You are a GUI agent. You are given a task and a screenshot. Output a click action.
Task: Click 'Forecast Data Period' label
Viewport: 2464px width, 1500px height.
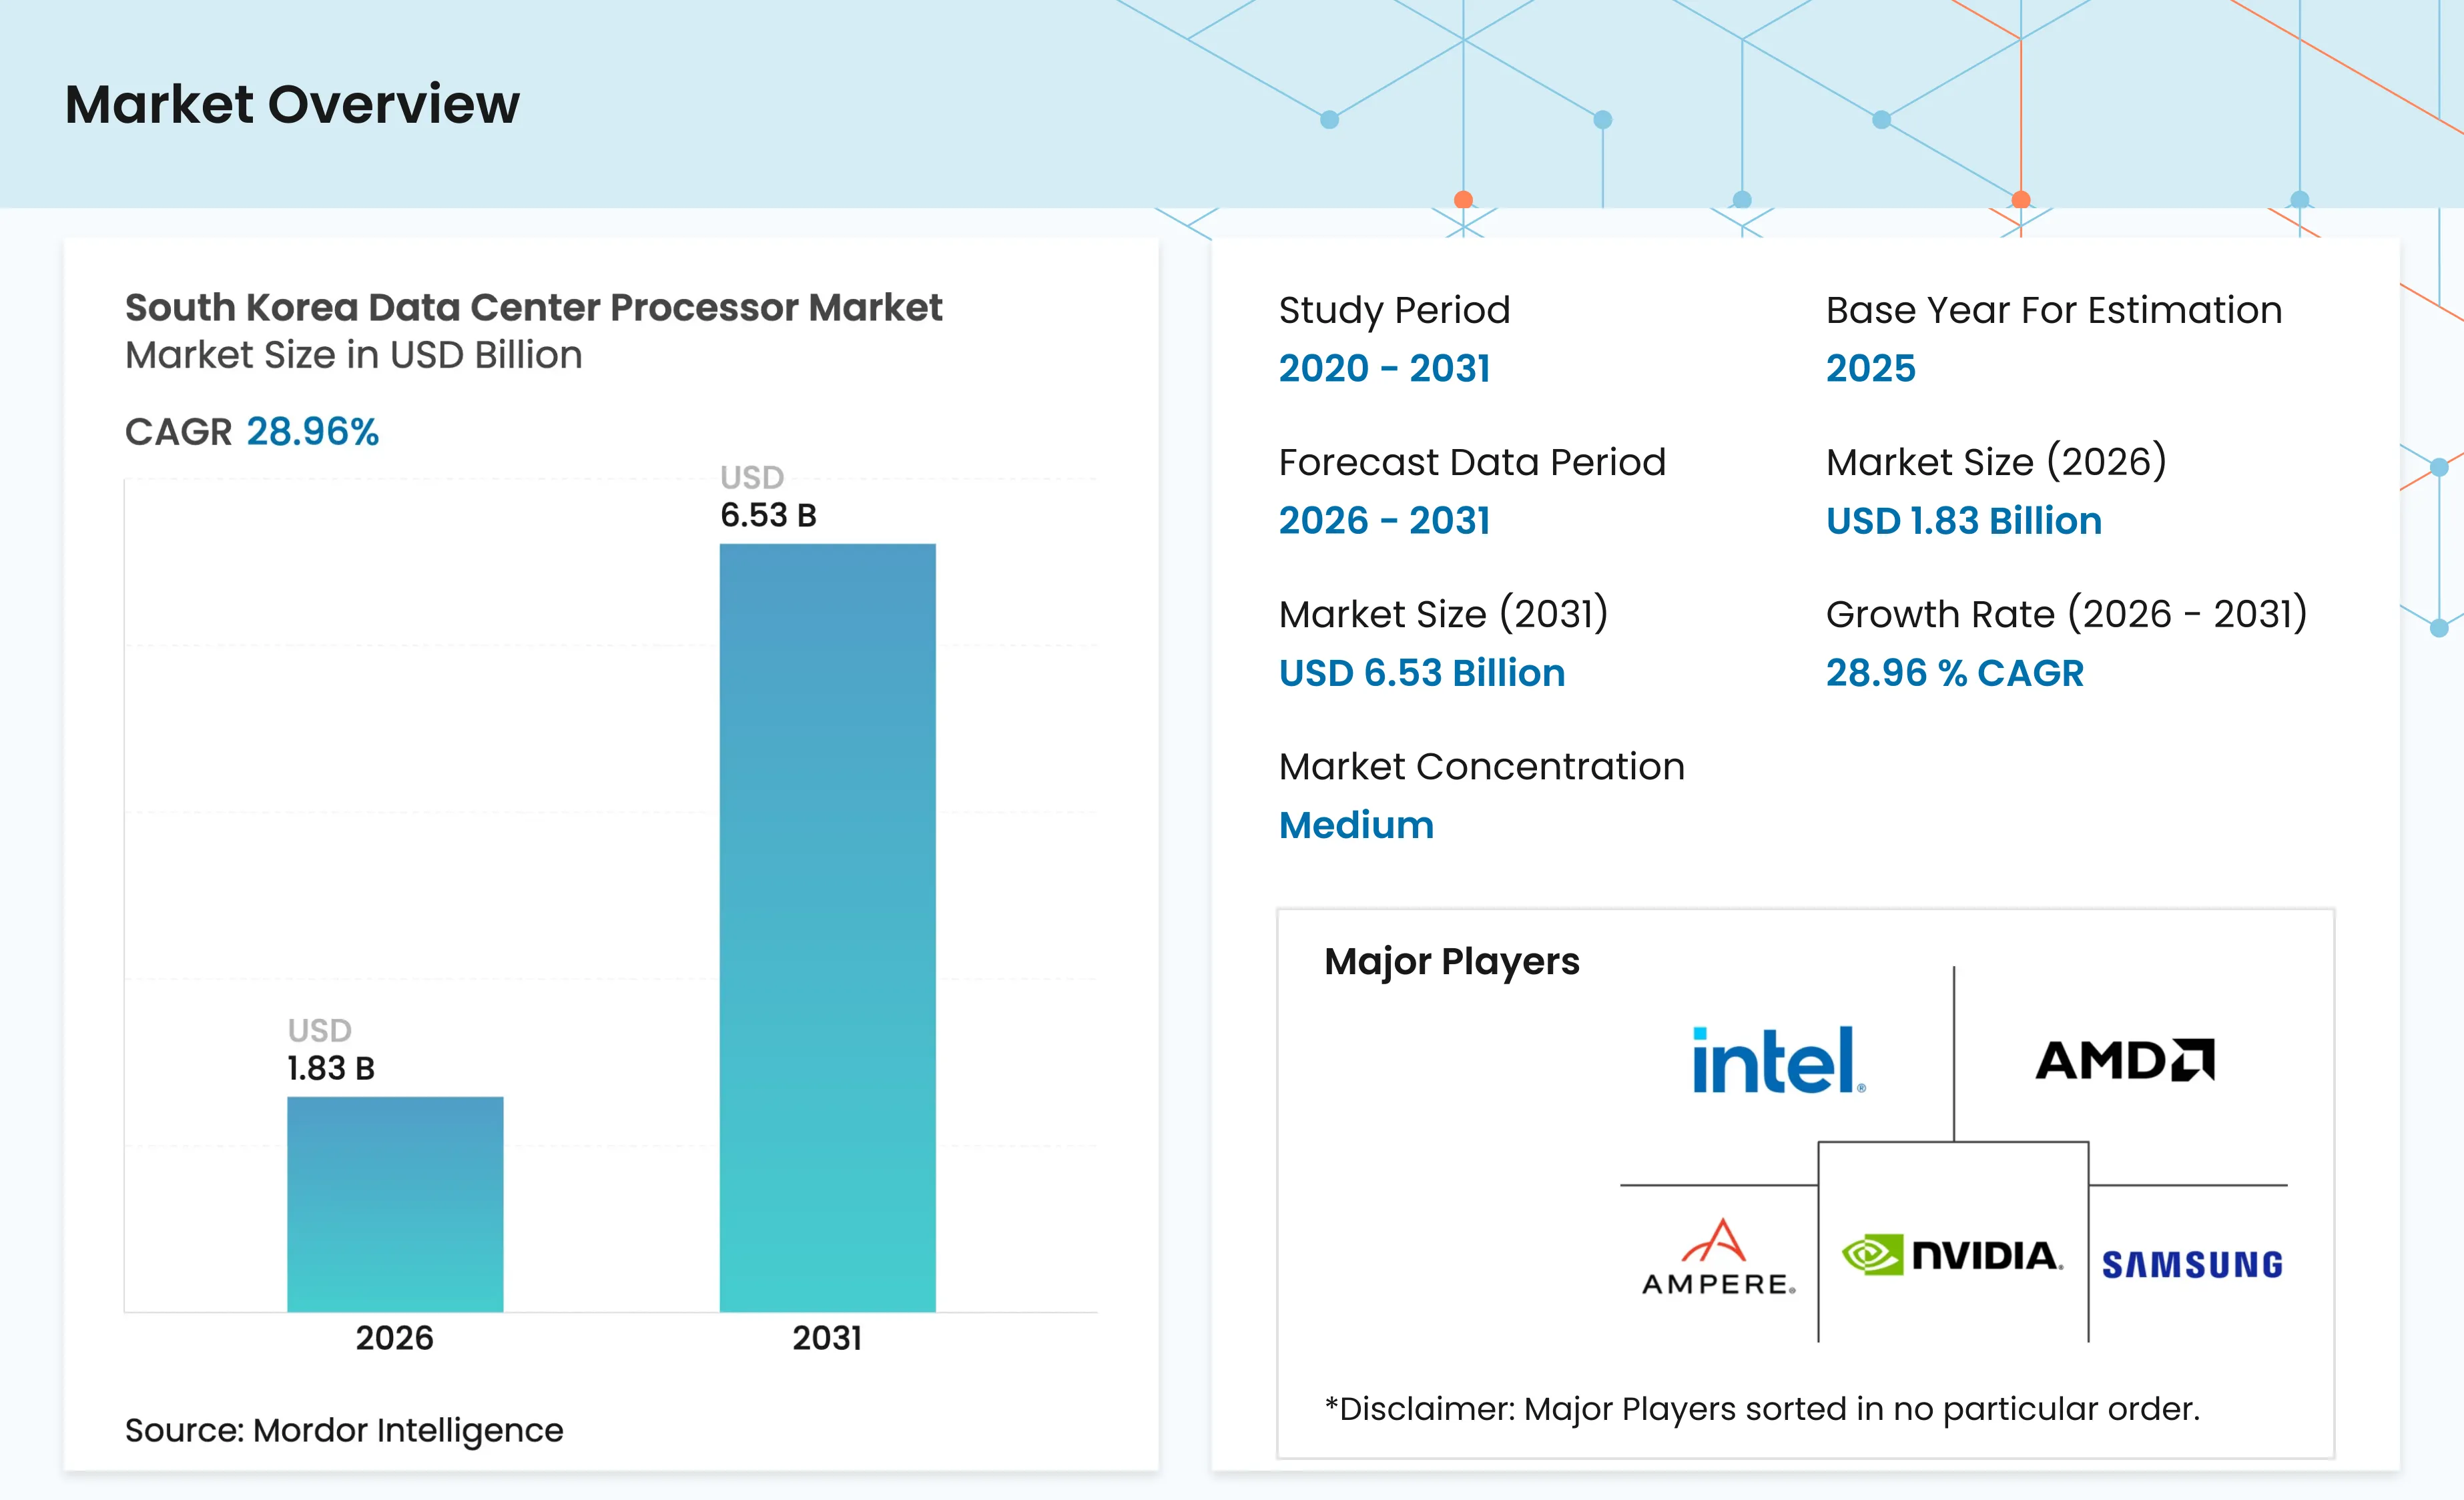[x=1472, y=462]
